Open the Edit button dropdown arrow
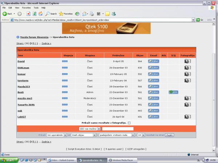 point(103,14)
